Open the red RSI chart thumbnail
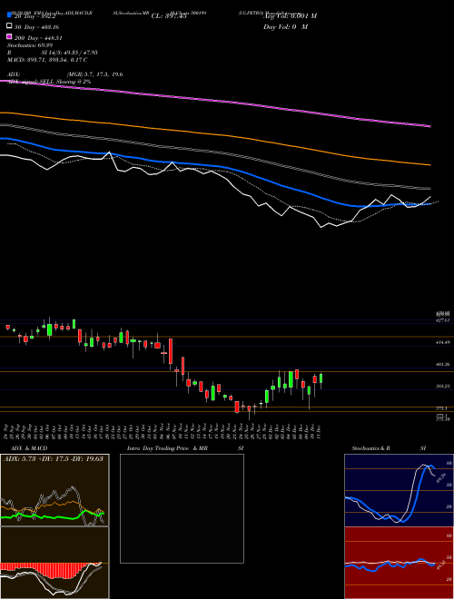 [399, 563]
